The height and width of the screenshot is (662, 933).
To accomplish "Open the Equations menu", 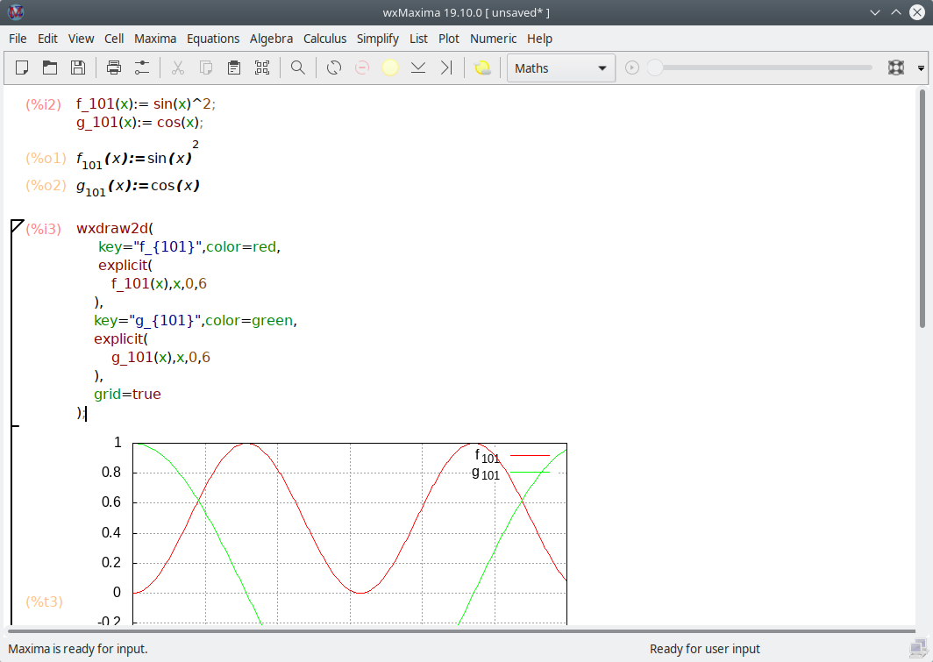I will [213, 39].
